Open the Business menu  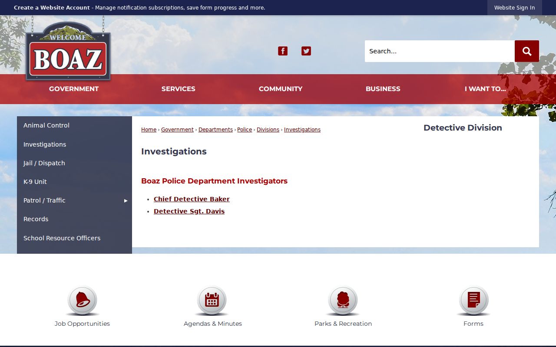pyautogui.click(x=383, y=89)
